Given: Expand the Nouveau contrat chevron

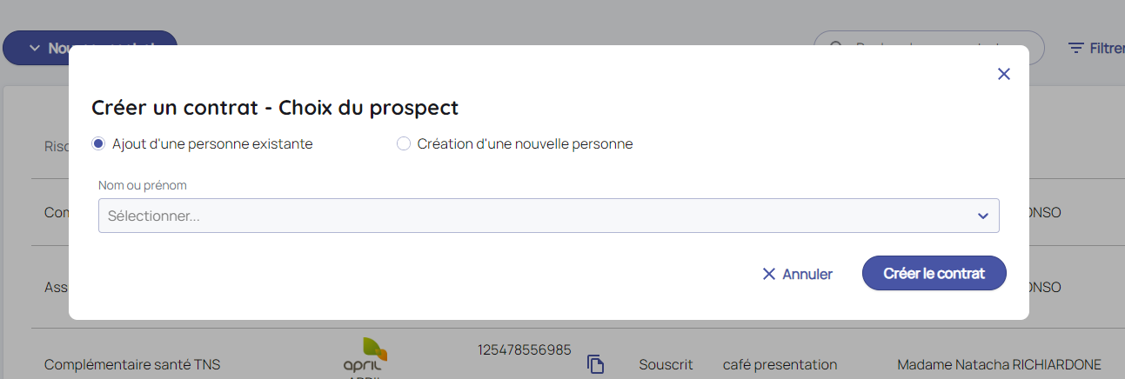Looking at the screenshot, I should 35,48.
